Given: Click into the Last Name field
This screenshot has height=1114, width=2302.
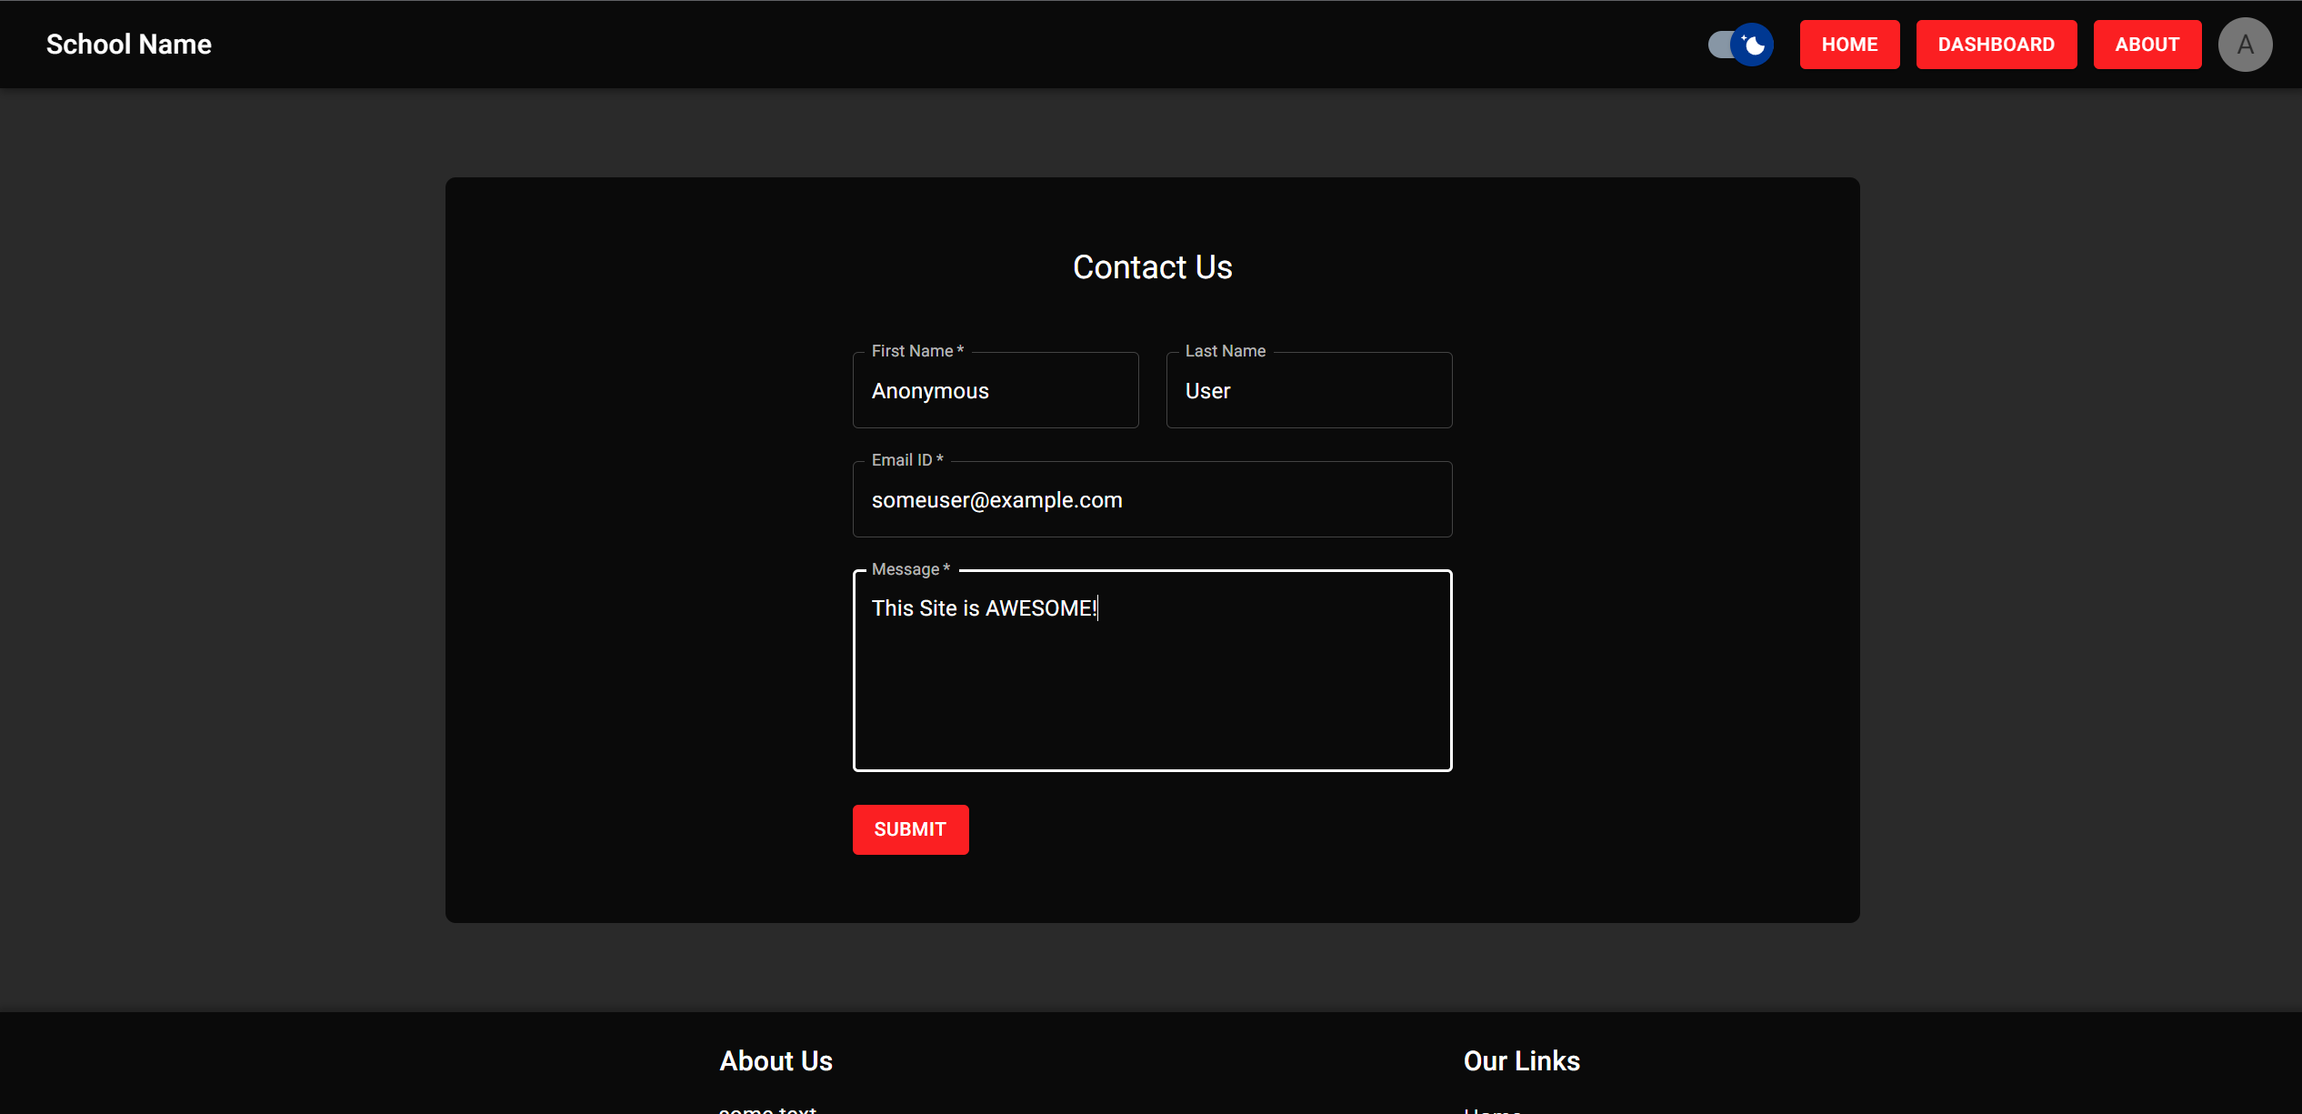Looking at the screenshot, I should 1308,391.
